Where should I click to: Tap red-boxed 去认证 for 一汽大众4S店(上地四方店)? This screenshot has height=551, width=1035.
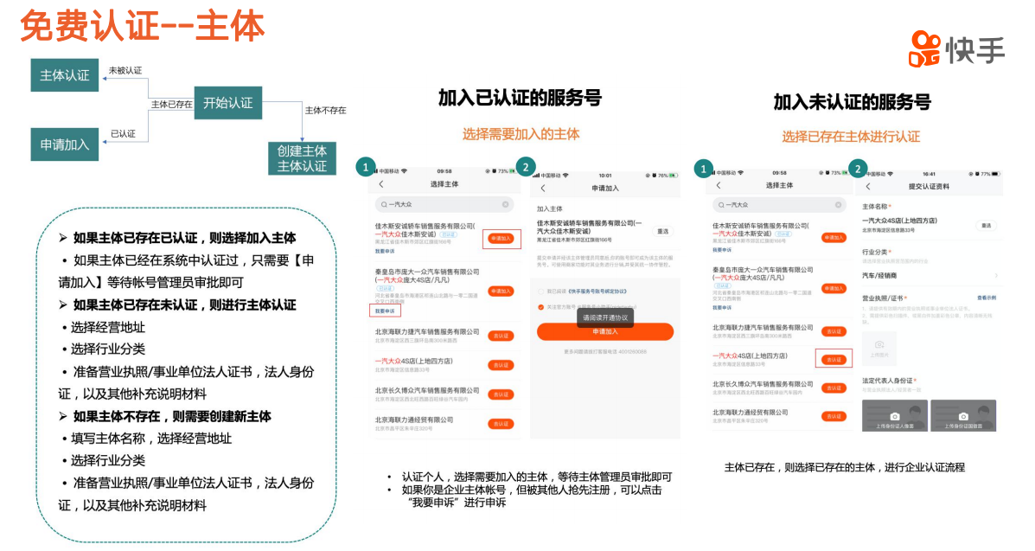tap(834, 360)
